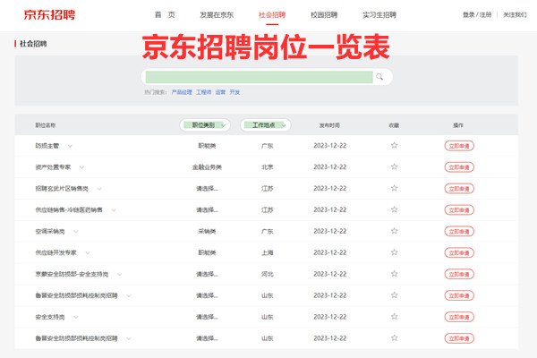Click 立即申请 for 资产处置专家
This screenshot has width=537, height=358.
pyautogui.click(x=459, y=167)
